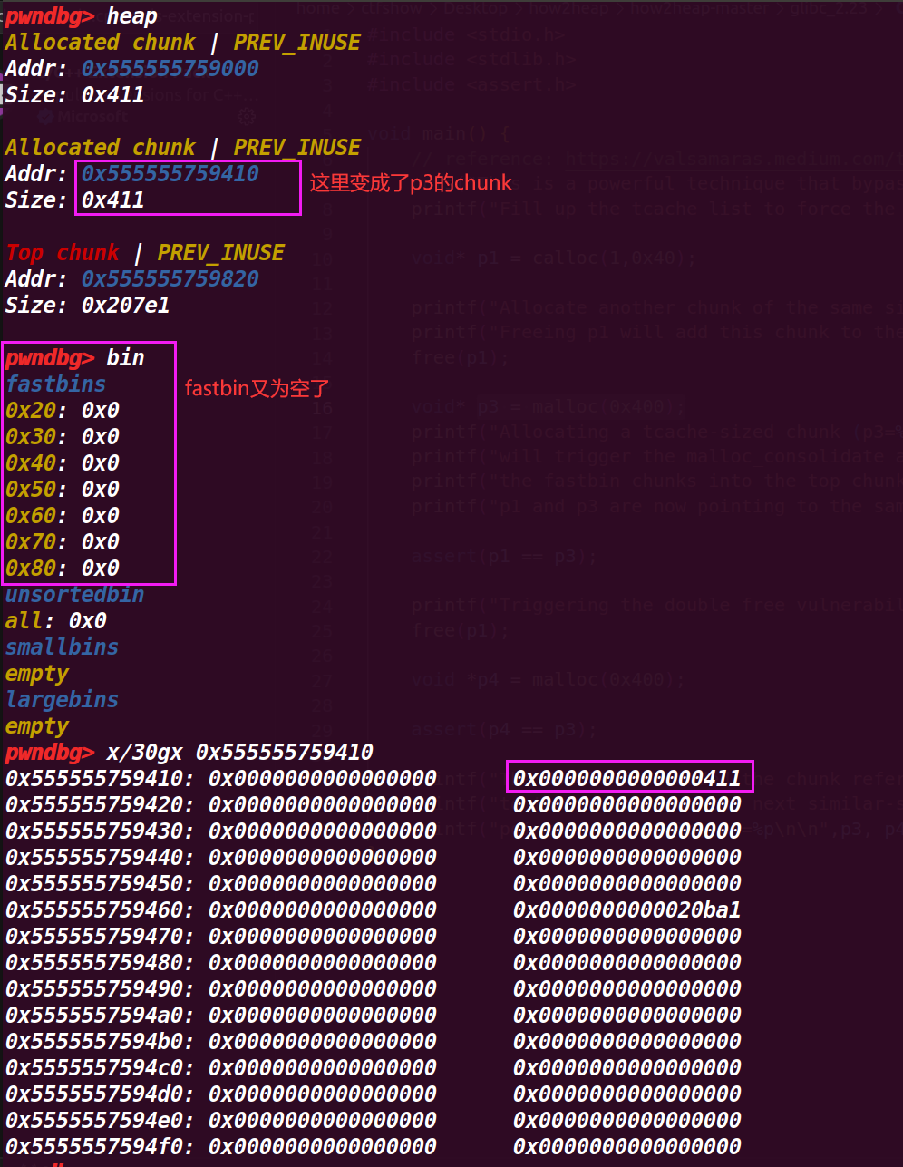
Task: Click the last row label 0x5555557594f0
Action: click(x=100, y=1146)
